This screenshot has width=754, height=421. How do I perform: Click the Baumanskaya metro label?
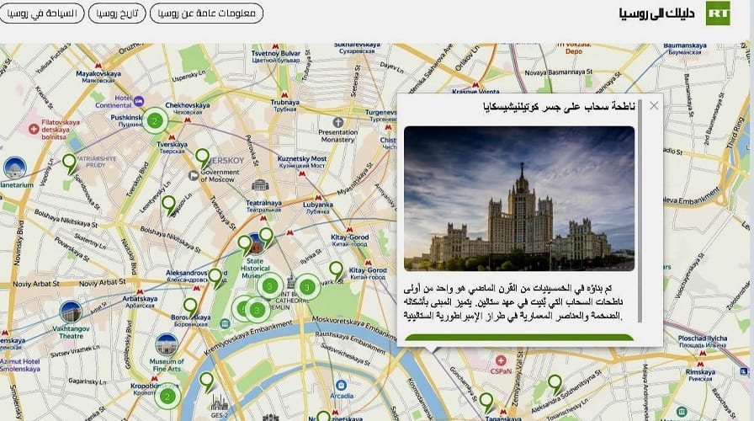[684, 49]
